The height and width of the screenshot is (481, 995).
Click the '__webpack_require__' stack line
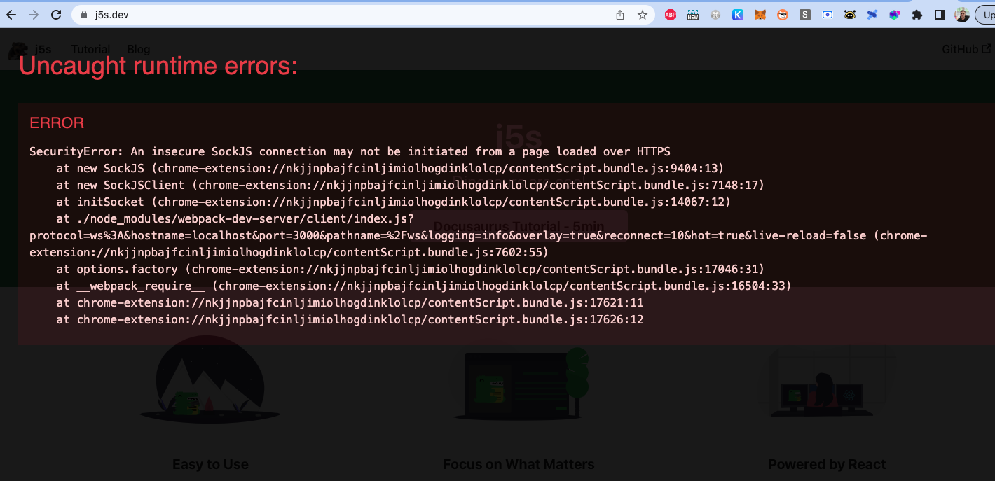coord(423,286)
